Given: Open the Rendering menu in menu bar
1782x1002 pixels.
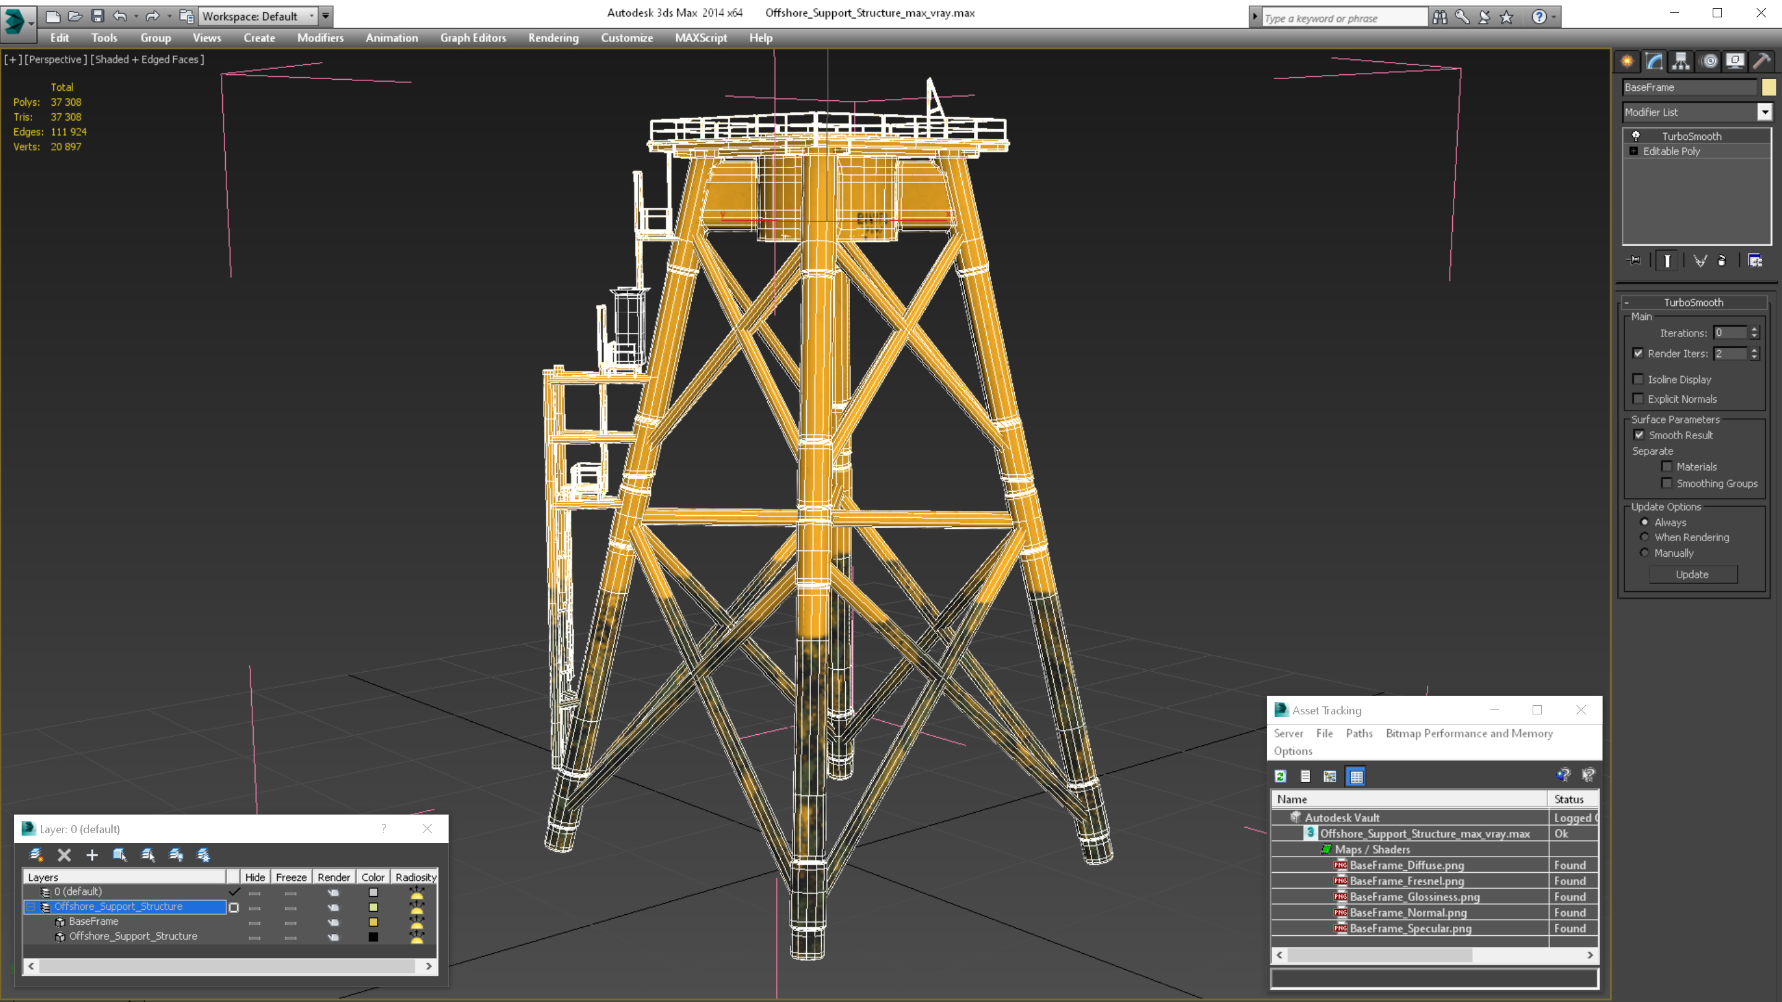Looking at the screenshot, I should (x=553, y=36).
